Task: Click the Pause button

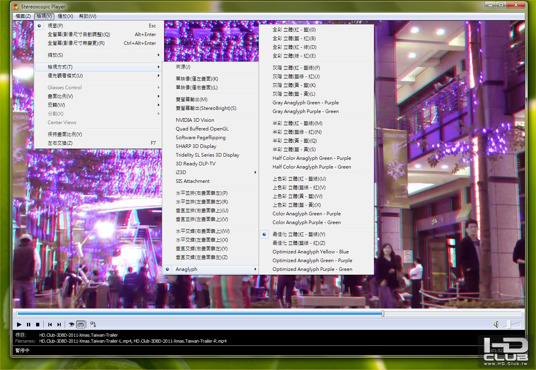Action: coord(29,324)
